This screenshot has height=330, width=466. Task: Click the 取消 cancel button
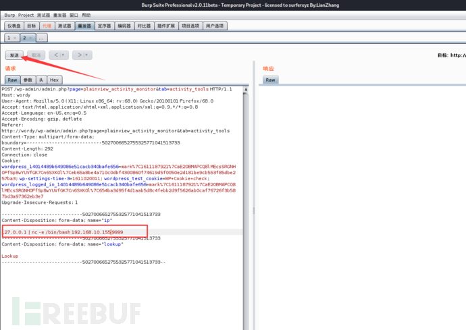[x=36, y=55]
